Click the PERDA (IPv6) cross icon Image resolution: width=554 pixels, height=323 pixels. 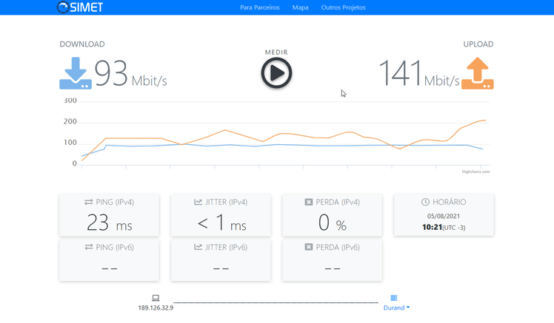(308, 247)
